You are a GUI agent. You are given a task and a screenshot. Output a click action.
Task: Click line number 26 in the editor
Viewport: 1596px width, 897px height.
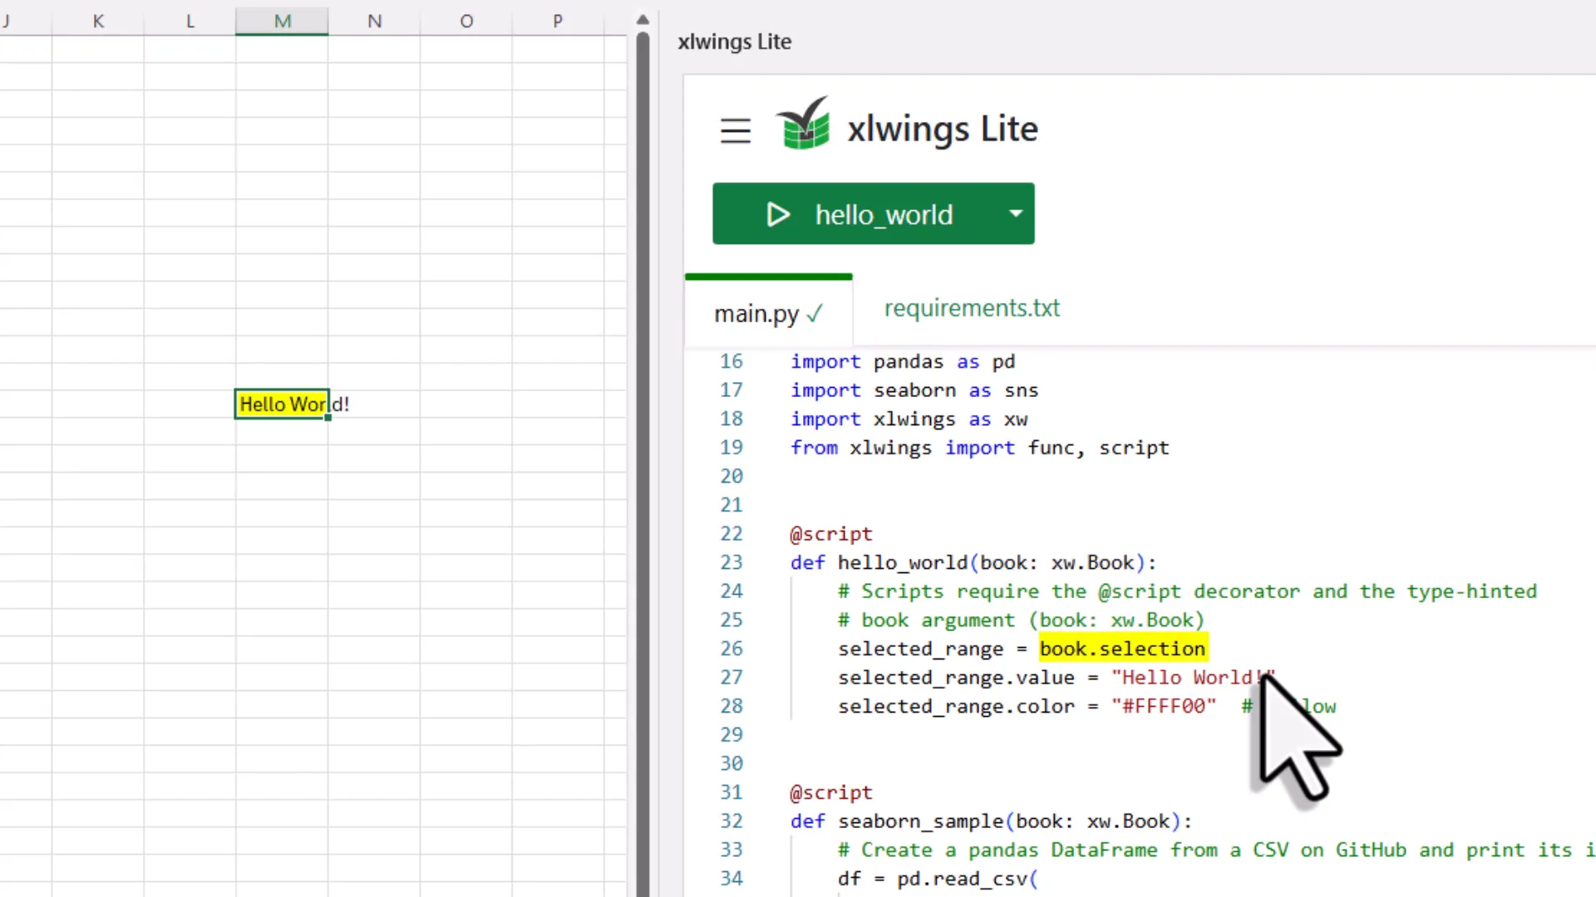[731, 649]
